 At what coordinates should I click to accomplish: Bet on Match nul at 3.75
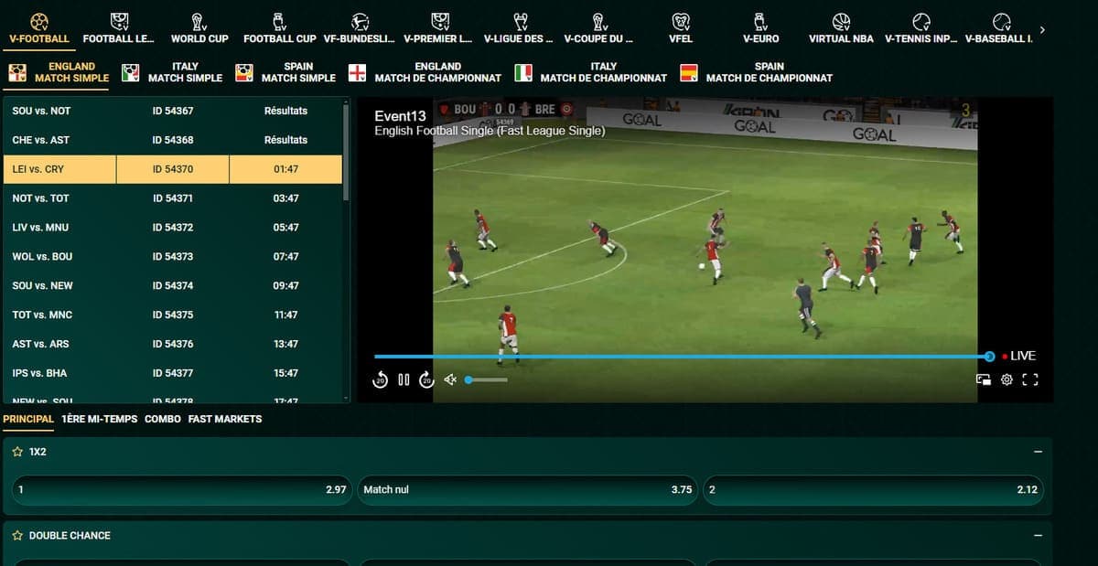point(527,489)
